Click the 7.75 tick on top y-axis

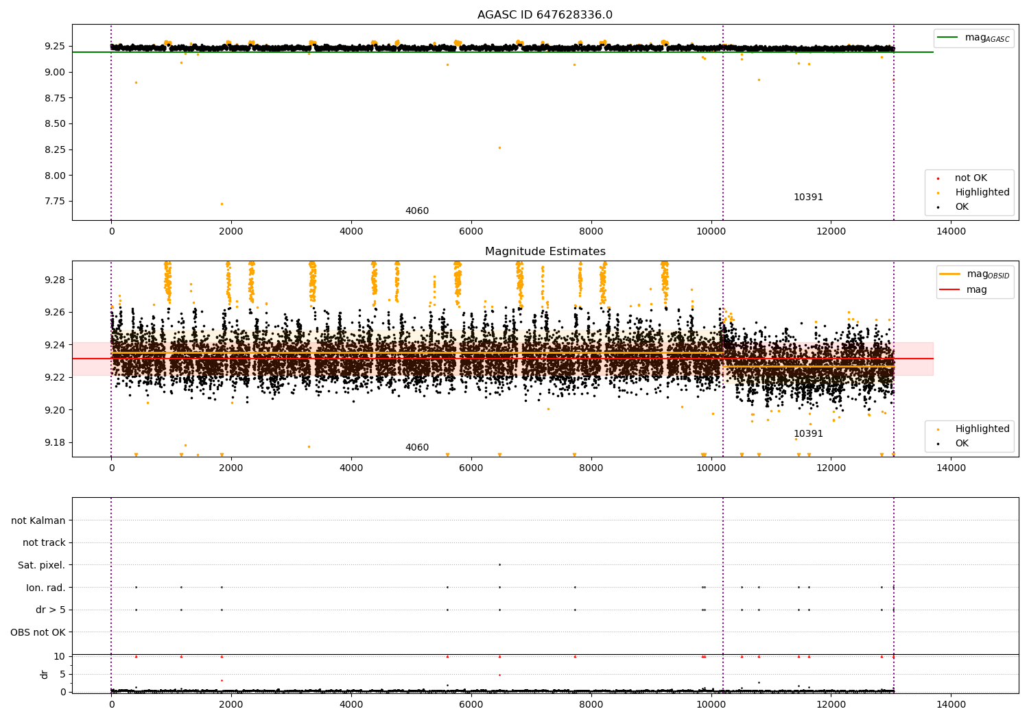pyautogui.click(x=55, y=201)
